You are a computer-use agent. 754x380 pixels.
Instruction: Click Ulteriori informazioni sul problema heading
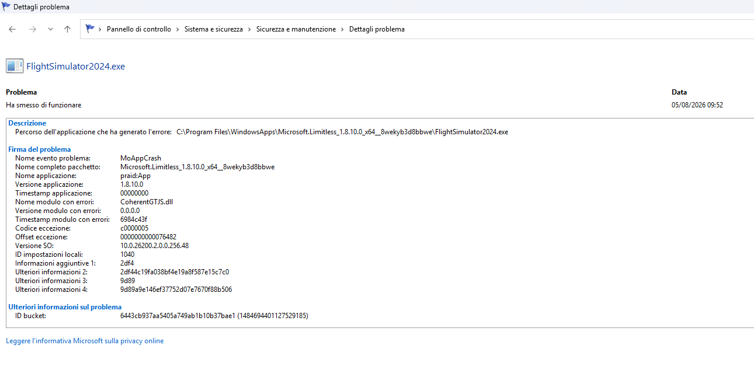coord(65,307)
